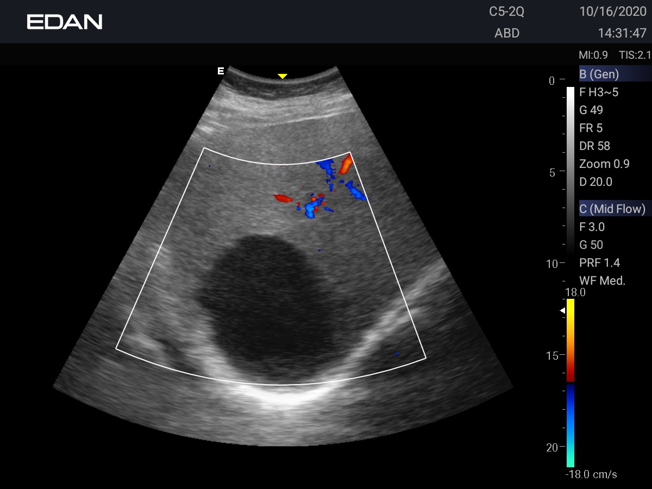The width and height of the screenshot is (652, 489).
Task: Click the C5-2Q probe label
Action: [506, 12]
